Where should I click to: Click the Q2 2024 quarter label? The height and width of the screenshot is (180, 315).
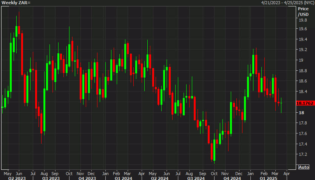coord(160,178)
